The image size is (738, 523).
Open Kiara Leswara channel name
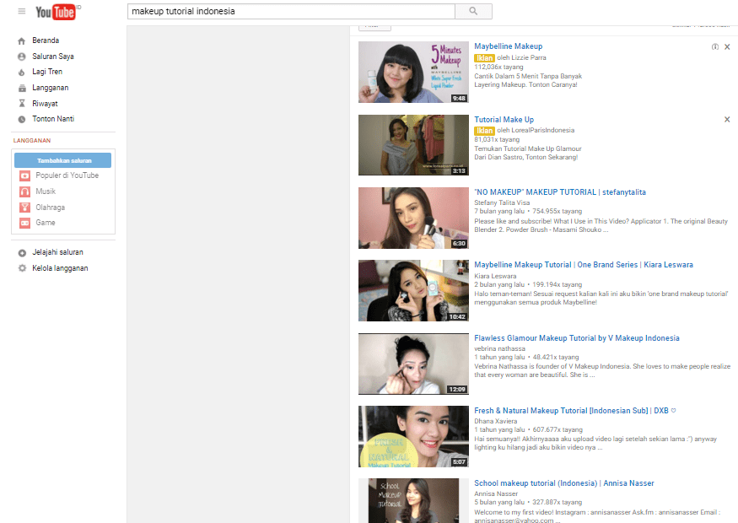point(495,276)
